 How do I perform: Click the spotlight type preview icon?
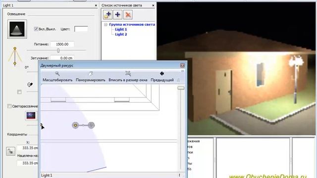[x=17, y=29]
